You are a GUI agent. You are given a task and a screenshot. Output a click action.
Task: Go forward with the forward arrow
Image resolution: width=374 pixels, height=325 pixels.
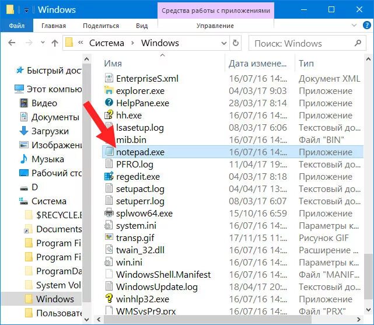(x=29, y=43)
